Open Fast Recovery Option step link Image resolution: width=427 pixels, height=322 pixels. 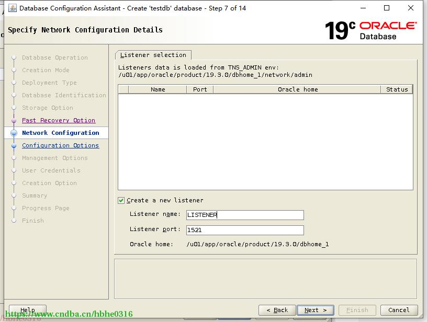click(59, 120)
